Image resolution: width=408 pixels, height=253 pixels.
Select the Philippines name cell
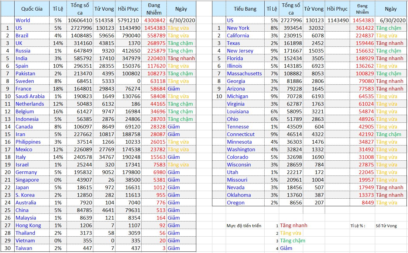pyautogui.click(x=32, y=142)
